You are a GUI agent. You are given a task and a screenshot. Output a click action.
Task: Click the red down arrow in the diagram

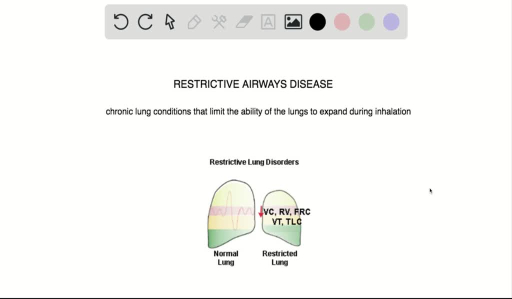tap(260, 212)
